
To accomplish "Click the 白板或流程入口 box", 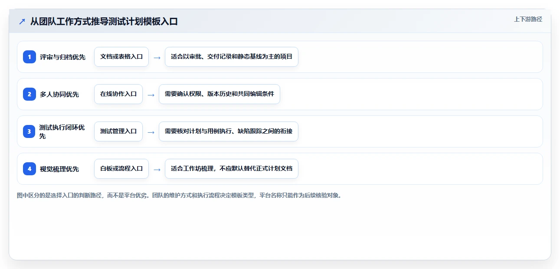I will [x=121, y=169].
